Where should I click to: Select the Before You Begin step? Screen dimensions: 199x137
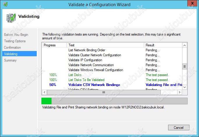(16, 35)
